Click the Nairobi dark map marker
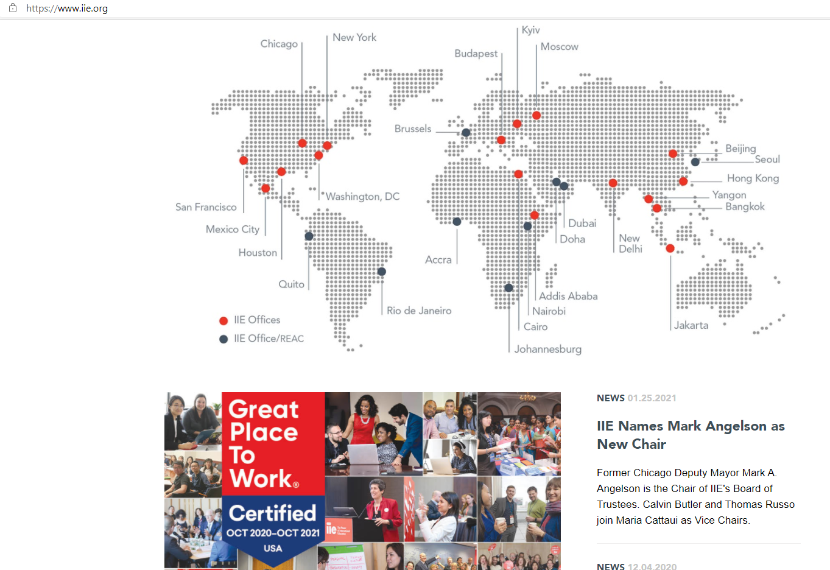Viewport: 830px width, 570px height. coord(527,226)
